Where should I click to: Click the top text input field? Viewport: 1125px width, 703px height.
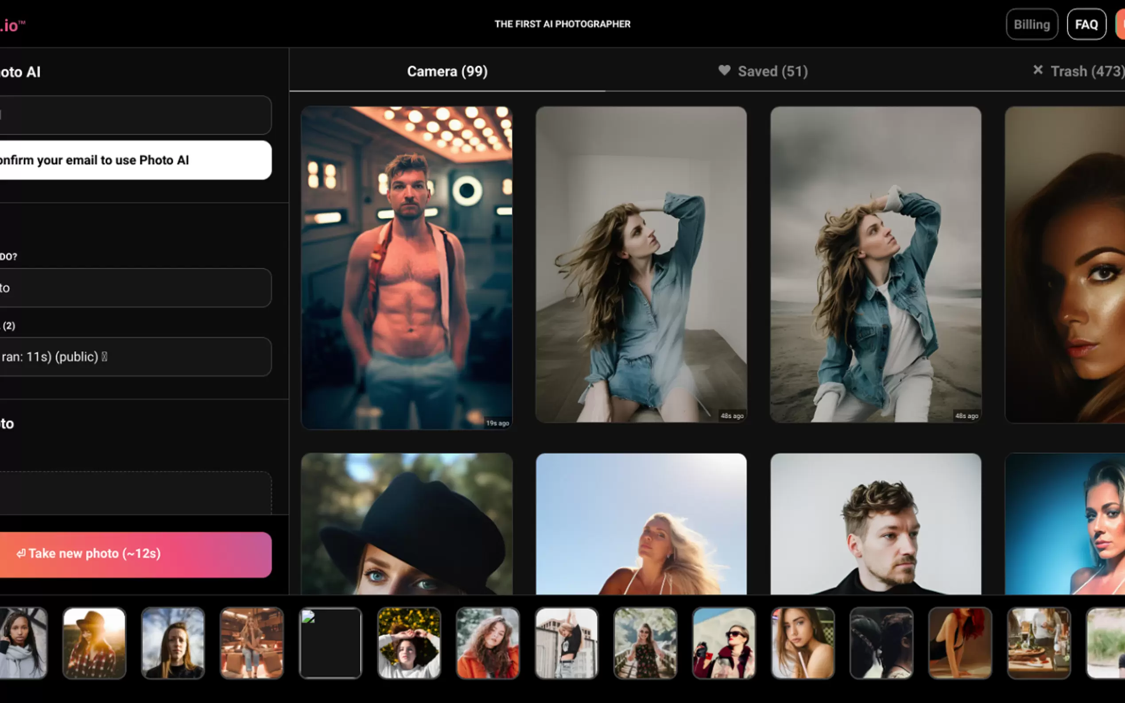(x=135, y=115)
